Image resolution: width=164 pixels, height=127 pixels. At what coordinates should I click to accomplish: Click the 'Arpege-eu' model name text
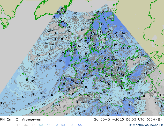(x=32, y=119)
